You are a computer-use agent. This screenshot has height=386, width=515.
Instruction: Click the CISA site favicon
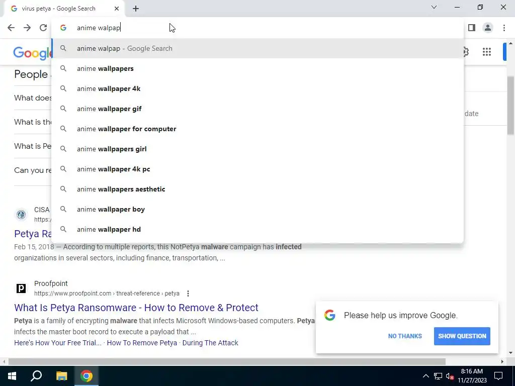coord(21,215)
